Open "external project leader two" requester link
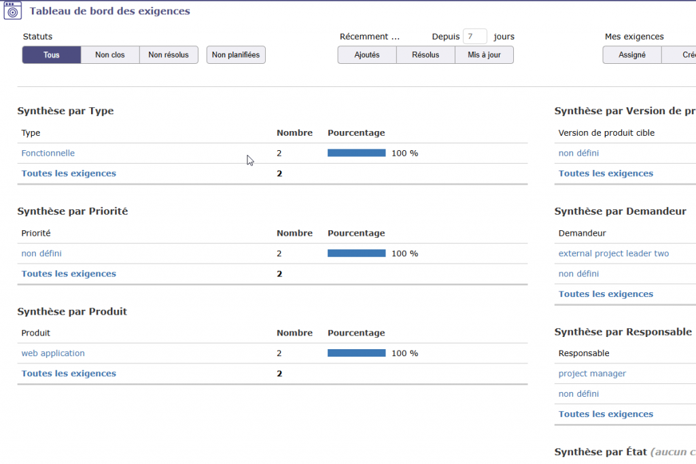696x464 pixels. tap(614, 253)
